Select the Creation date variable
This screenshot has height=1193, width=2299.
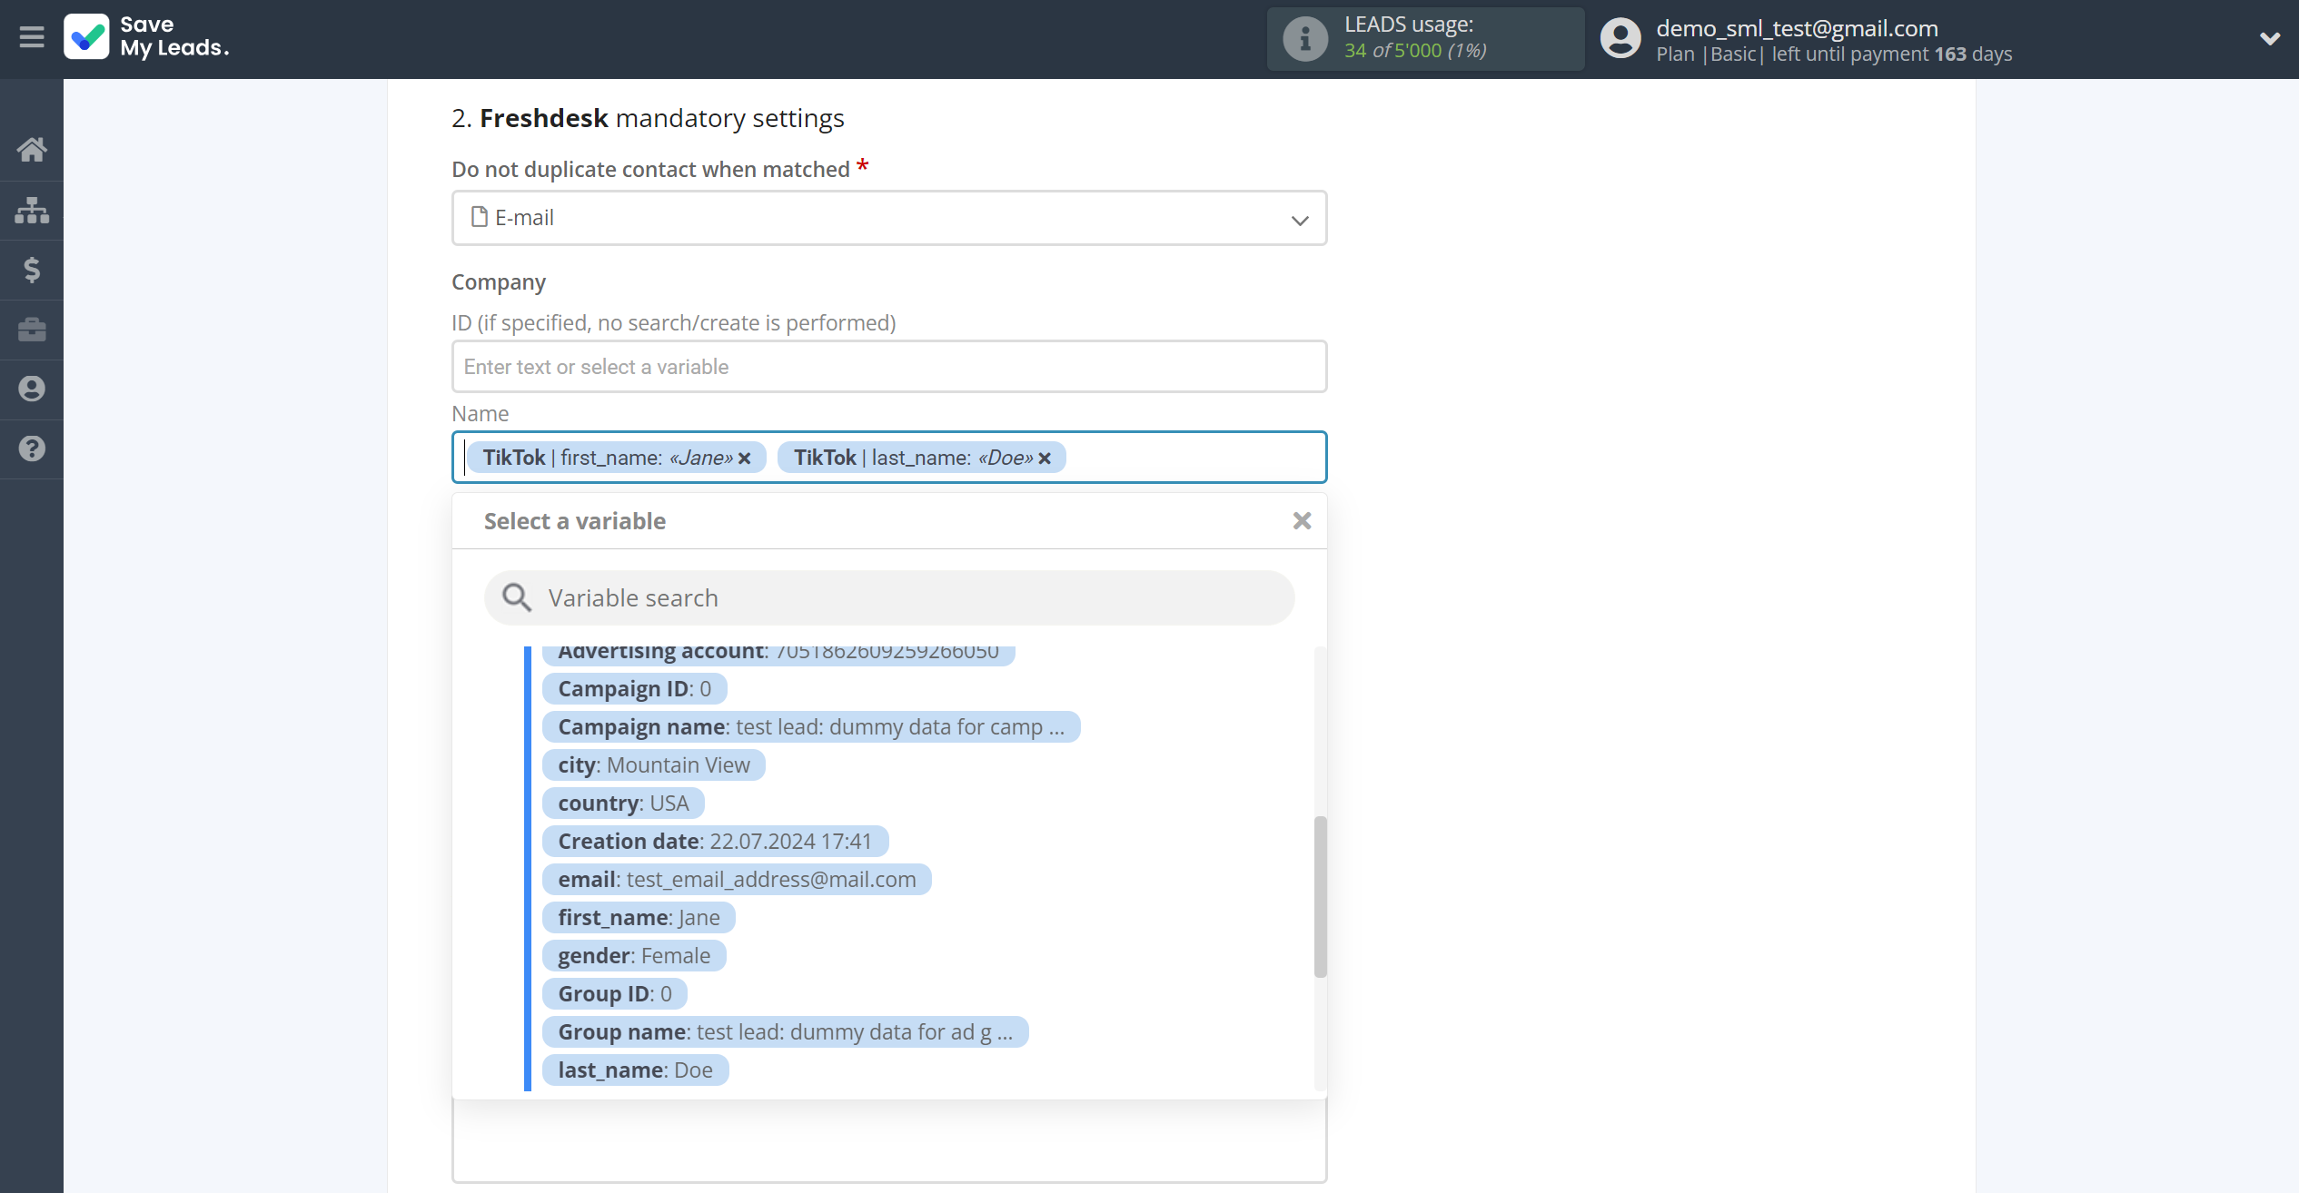coord(715,842)
